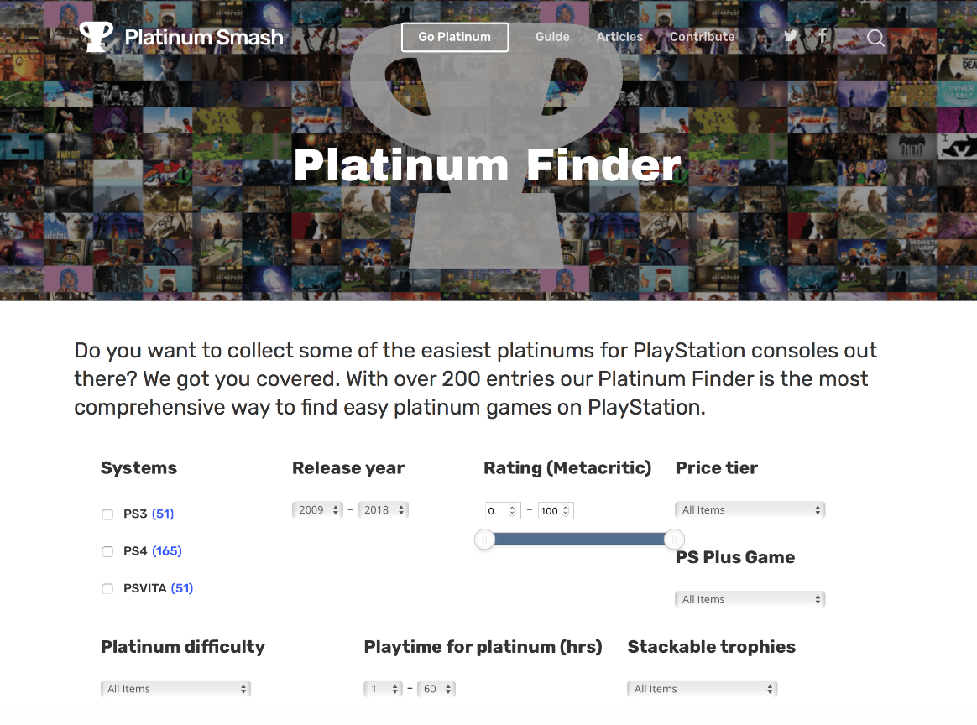
Task: Click the Platinum Smash trophy logo icon
Action: 97,36
